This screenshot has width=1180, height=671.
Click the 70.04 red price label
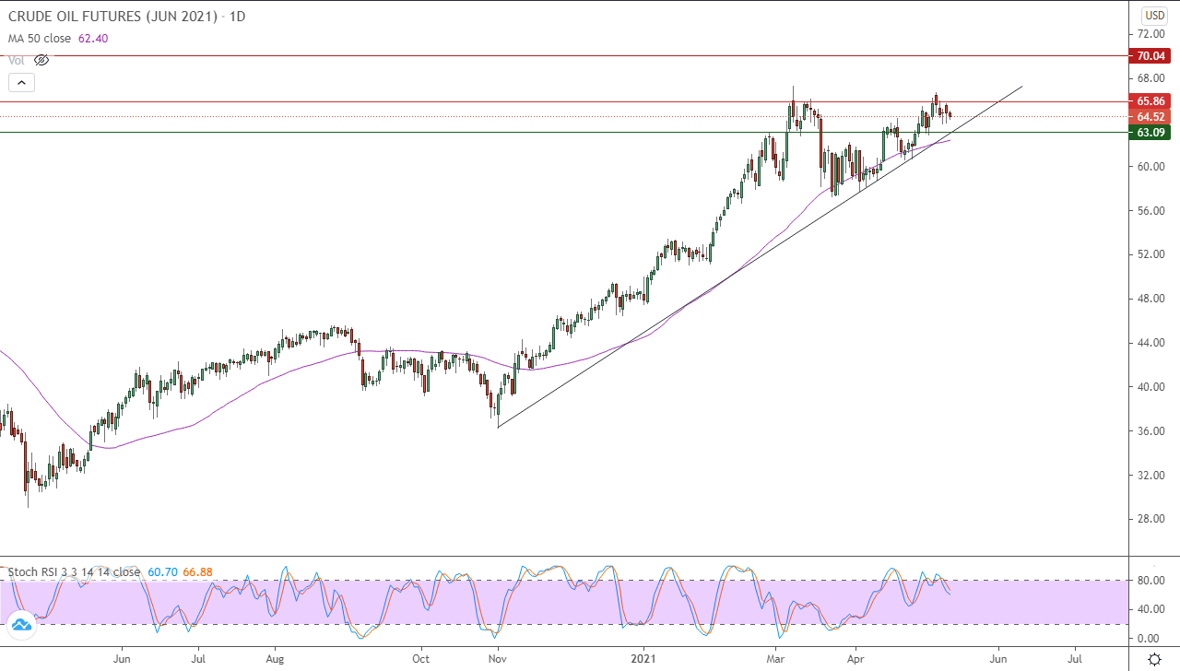coord(1151,55)
